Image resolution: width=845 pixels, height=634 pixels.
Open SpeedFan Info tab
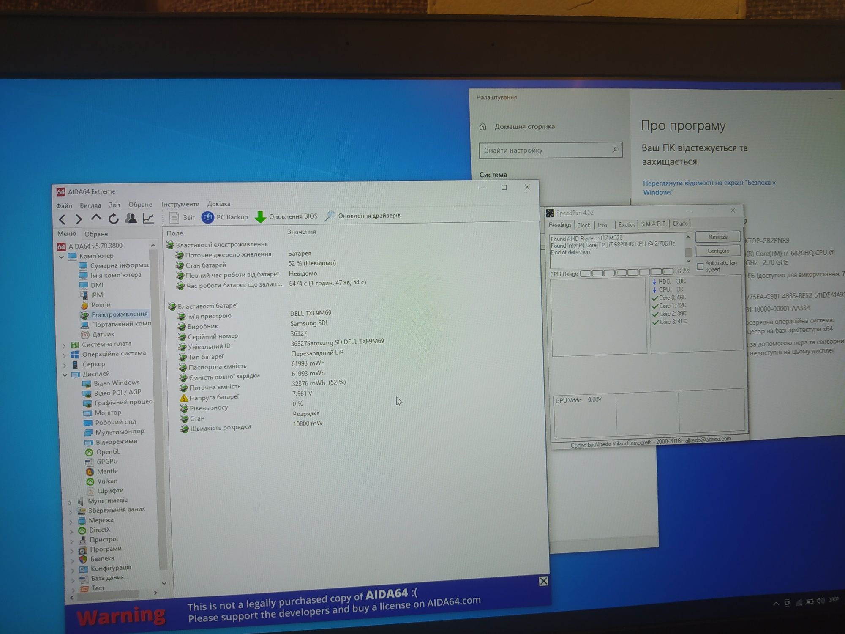pos(602,225)
